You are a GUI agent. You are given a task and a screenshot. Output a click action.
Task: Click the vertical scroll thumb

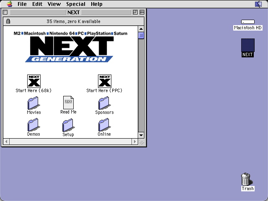point(141,35)
